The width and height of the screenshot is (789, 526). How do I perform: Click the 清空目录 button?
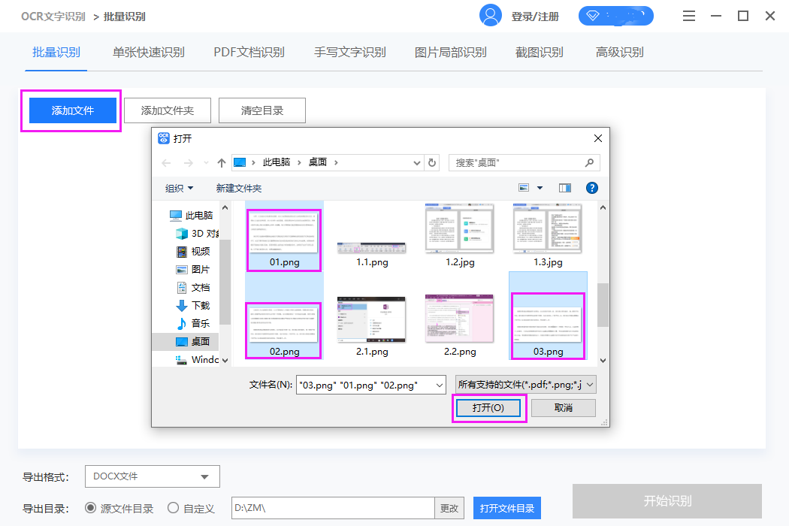click(262, 110)
